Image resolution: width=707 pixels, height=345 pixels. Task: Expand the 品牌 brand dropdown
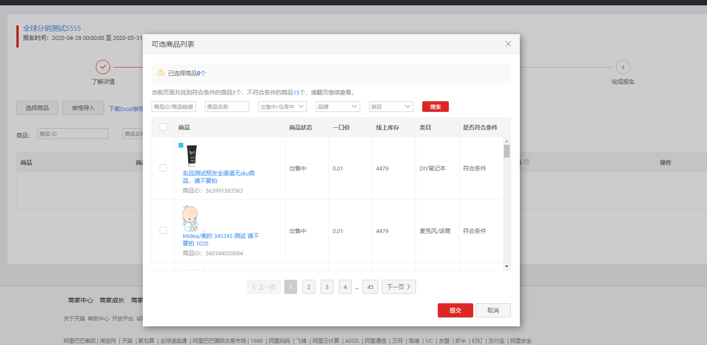point(338,107)
